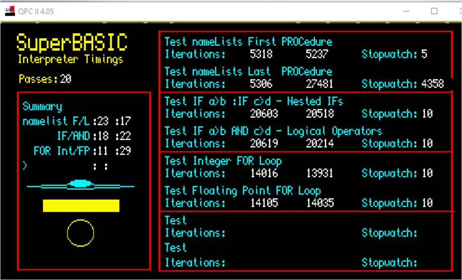Image resolution: width=462 pixels, height=280 pixels.
Task: Select iteration count 13931
Action: pos(320,173)
